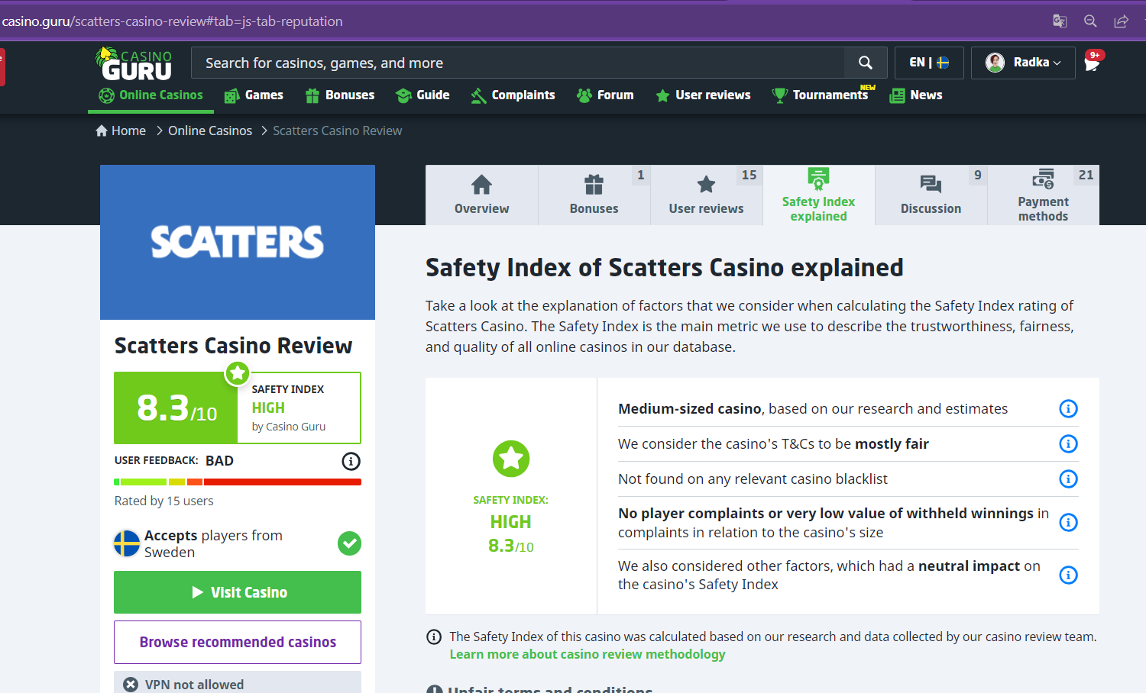Click the browser share icon
Image resolution: width=1146 pixels, height=693 pixels.
click(1121, 21)
